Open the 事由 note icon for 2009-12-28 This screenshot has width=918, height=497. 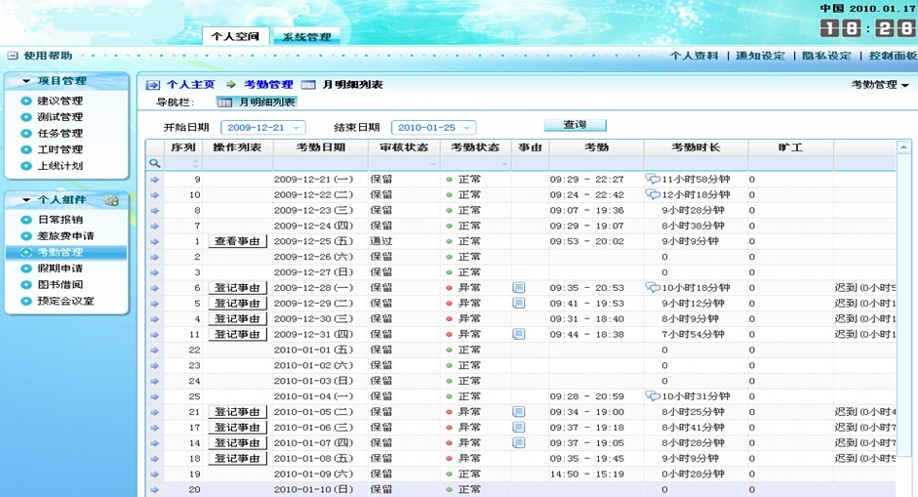tap(519, 288)
